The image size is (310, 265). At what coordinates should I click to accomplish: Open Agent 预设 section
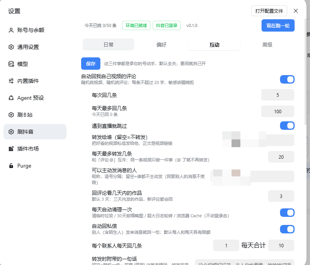point(35,98)
